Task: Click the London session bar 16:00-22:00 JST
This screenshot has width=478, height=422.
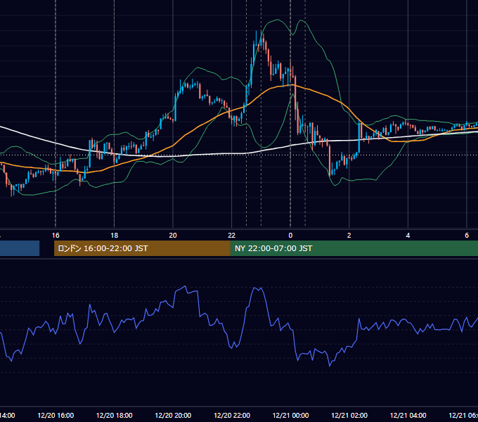Action: coord(142,248)
